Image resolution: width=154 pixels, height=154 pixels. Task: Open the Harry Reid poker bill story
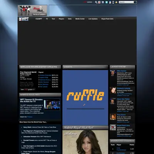click(x=40, y=127)
